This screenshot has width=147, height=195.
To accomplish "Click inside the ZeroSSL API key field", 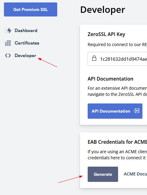I will 117,59.
